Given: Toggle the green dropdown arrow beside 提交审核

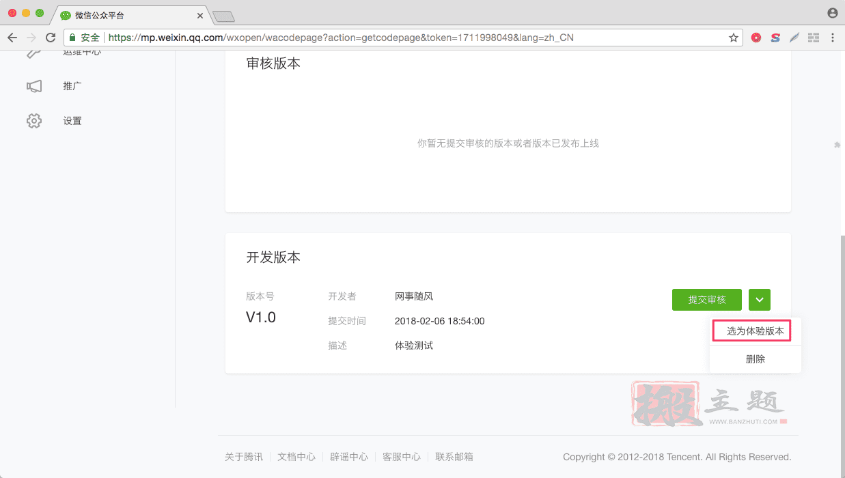Looking at the screenshot, I should [x=760, y=300].
